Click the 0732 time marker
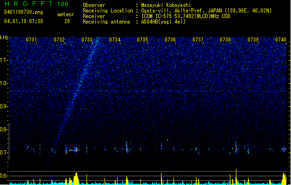Viewport: 291px width, 185px height. coord(59,40)
